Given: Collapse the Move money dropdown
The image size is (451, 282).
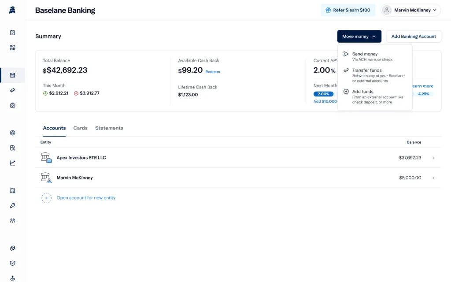Looking at the screenshot, I should coord(359,36).
